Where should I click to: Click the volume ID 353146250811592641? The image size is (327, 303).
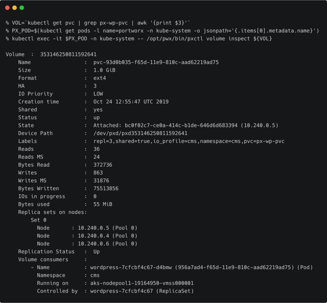tap(68, 54)
